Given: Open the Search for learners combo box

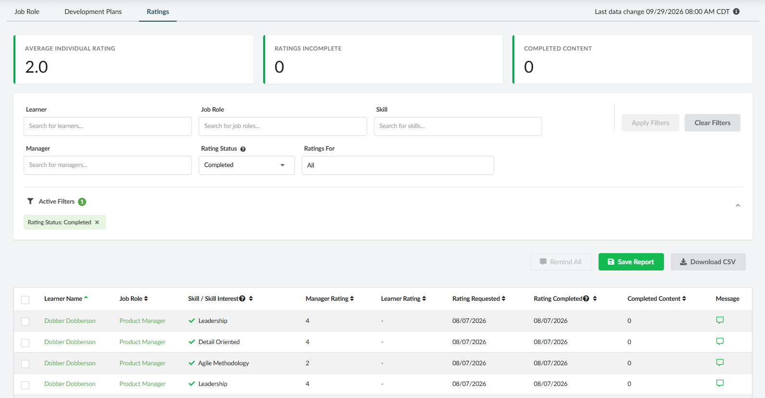Looking at the screenshot, I should pos(108,126).
